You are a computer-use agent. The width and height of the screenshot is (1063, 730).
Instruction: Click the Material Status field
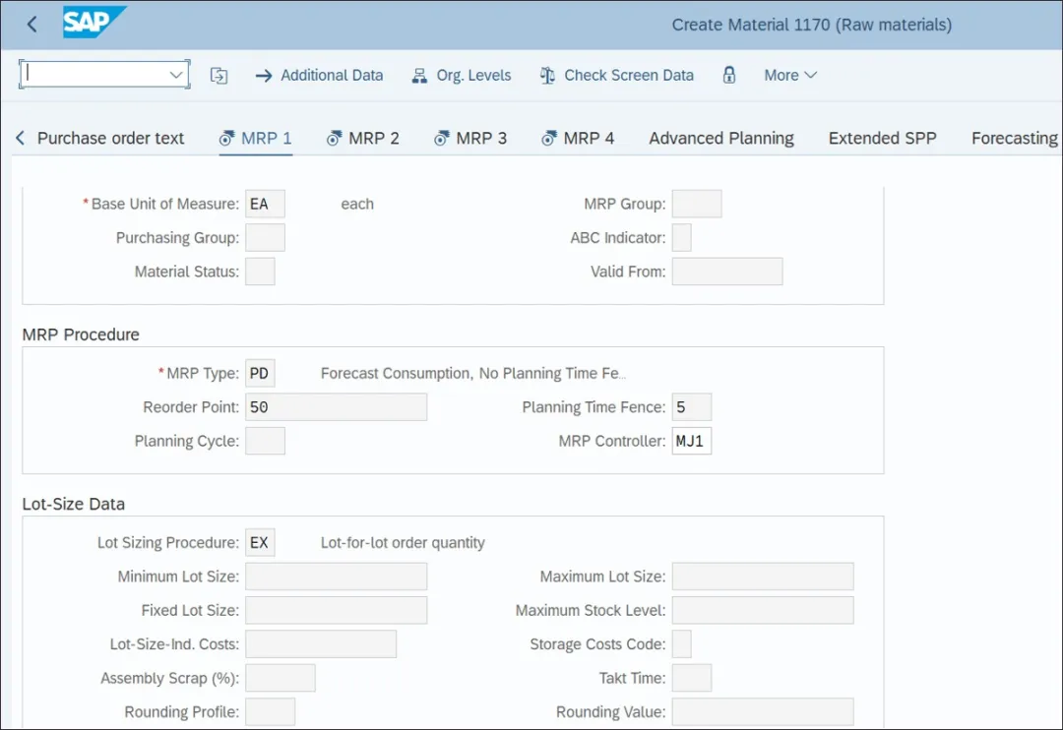260,272
